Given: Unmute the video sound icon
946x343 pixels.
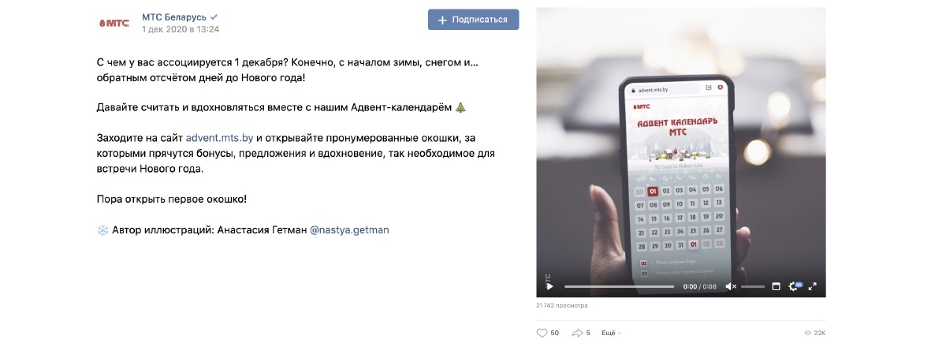Looking at the screenshot, I should (731, 286).
